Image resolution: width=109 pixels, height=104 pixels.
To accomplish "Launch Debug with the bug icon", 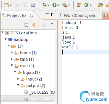I will pyautogui.click(x=44, y=5).
